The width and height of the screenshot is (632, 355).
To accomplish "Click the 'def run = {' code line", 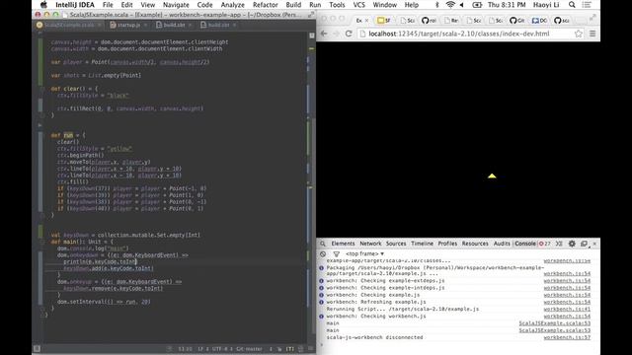I will 68,135.
